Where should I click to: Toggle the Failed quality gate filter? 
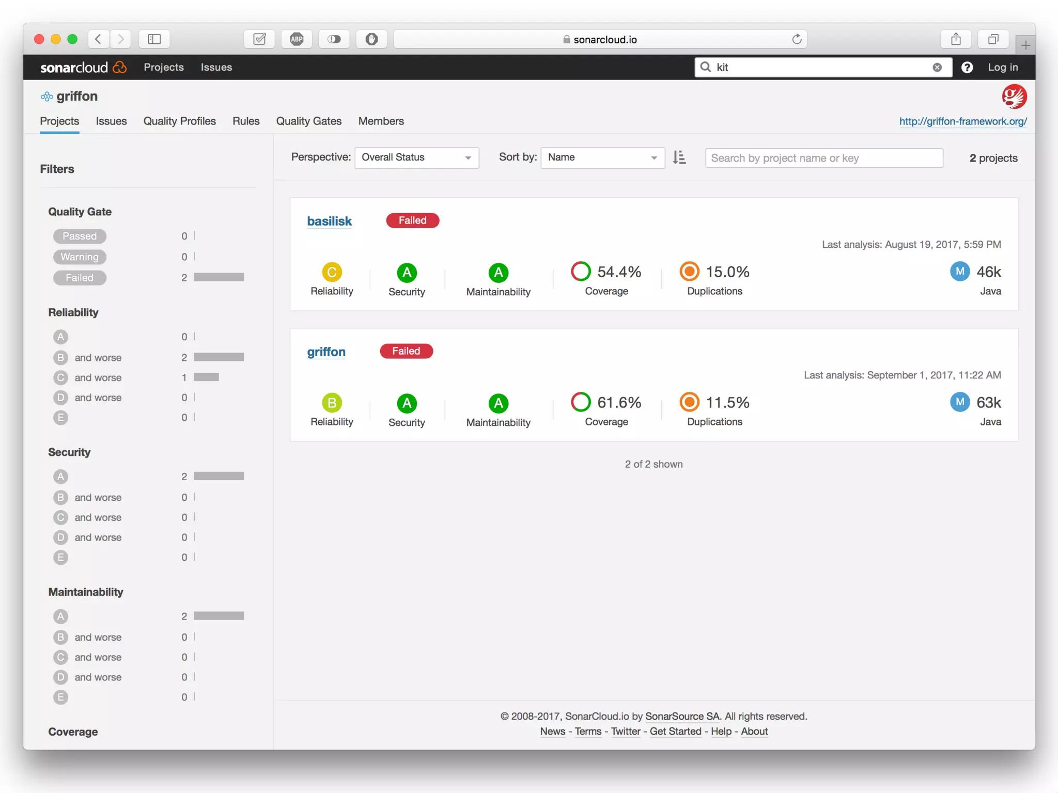tap(80, 278)
